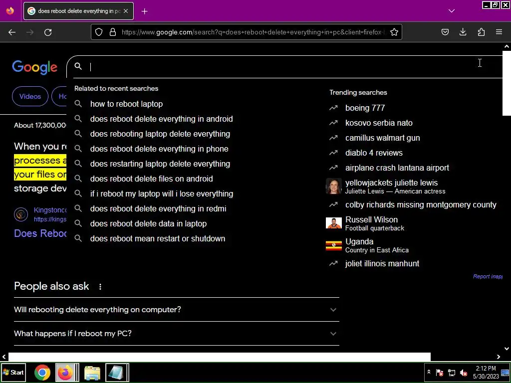Open the Kingston site favicon
The height and width of the screenshot is (383, 511).
(x=21, y=214)
